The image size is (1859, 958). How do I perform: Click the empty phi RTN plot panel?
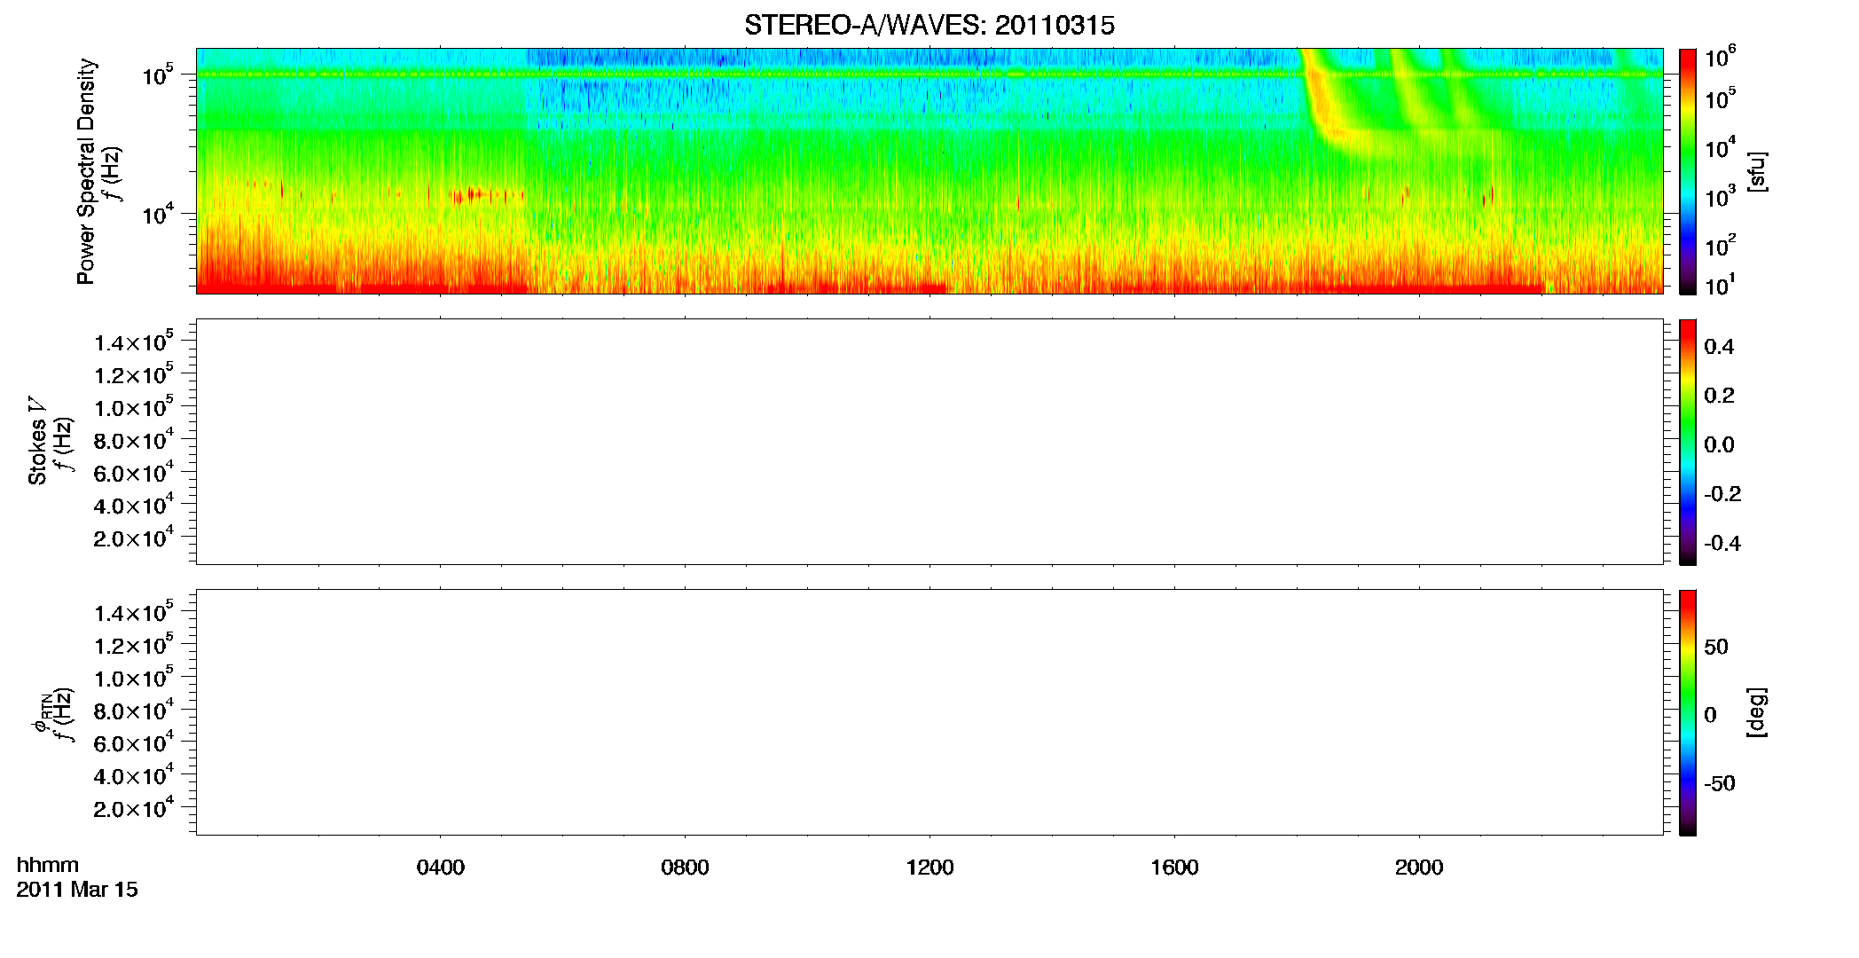click(929, 712)
